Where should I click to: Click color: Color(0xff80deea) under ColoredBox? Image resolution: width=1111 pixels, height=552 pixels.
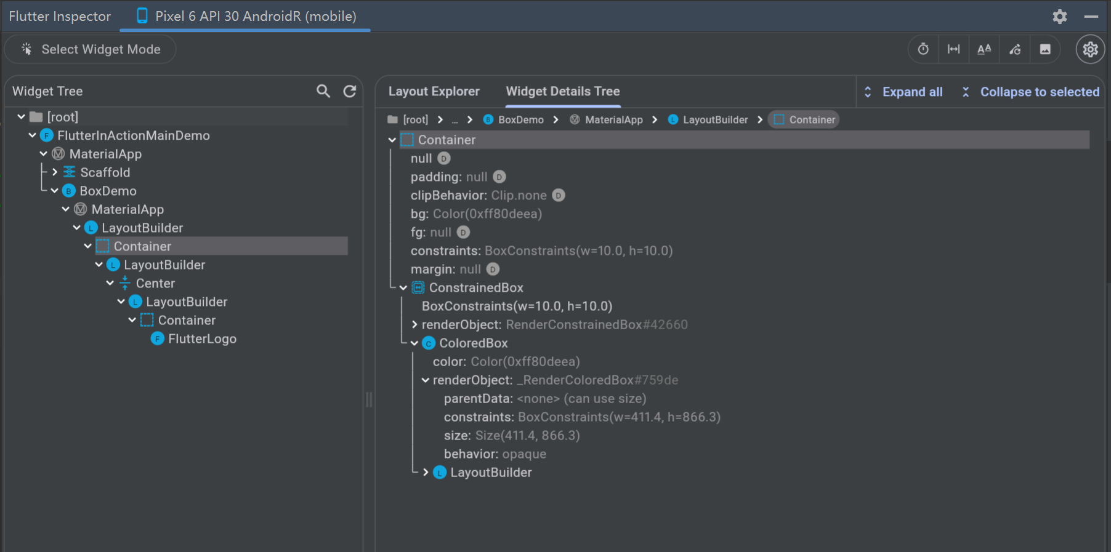[x=506, y=361]
